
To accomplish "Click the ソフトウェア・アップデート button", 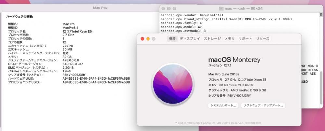I will pyautogui.click(x=263, y=106).
